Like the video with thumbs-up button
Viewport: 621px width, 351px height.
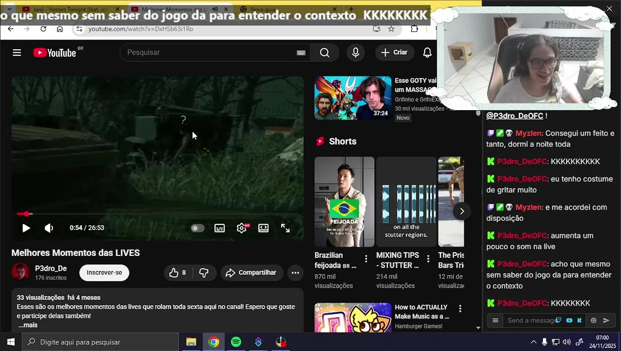tap(178, 273)
